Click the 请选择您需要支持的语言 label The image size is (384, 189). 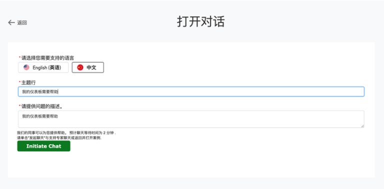pyautogui.click(x=47, y=58)
